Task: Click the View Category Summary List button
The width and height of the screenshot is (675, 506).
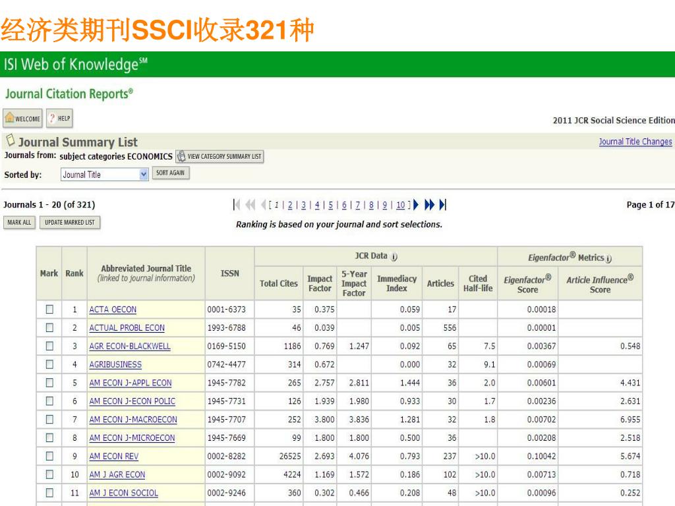Action: 220,156
